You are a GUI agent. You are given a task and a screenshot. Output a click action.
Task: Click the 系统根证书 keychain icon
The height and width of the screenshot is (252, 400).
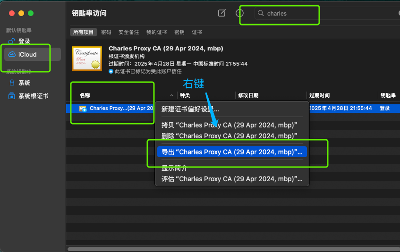click(11, 96)
